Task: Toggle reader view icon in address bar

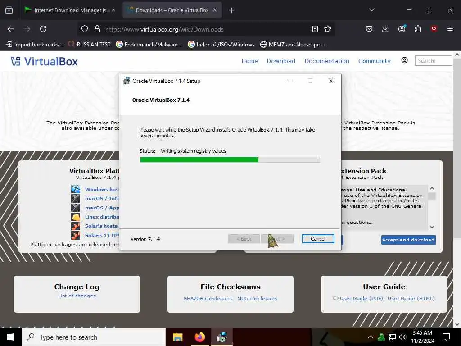Action: click(x=315, y=29)
